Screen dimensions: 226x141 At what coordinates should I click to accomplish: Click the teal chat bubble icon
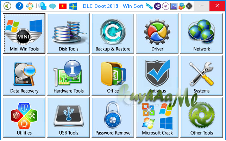(52, 6)
